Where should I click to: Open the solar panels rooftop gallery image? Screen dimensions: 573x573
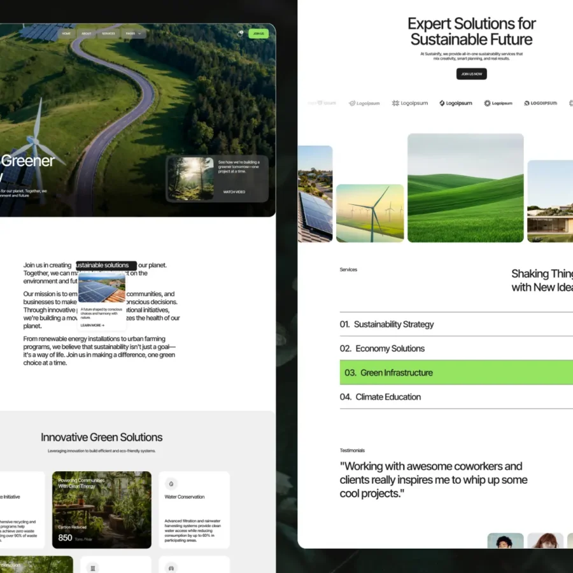(x=315, y=194)
